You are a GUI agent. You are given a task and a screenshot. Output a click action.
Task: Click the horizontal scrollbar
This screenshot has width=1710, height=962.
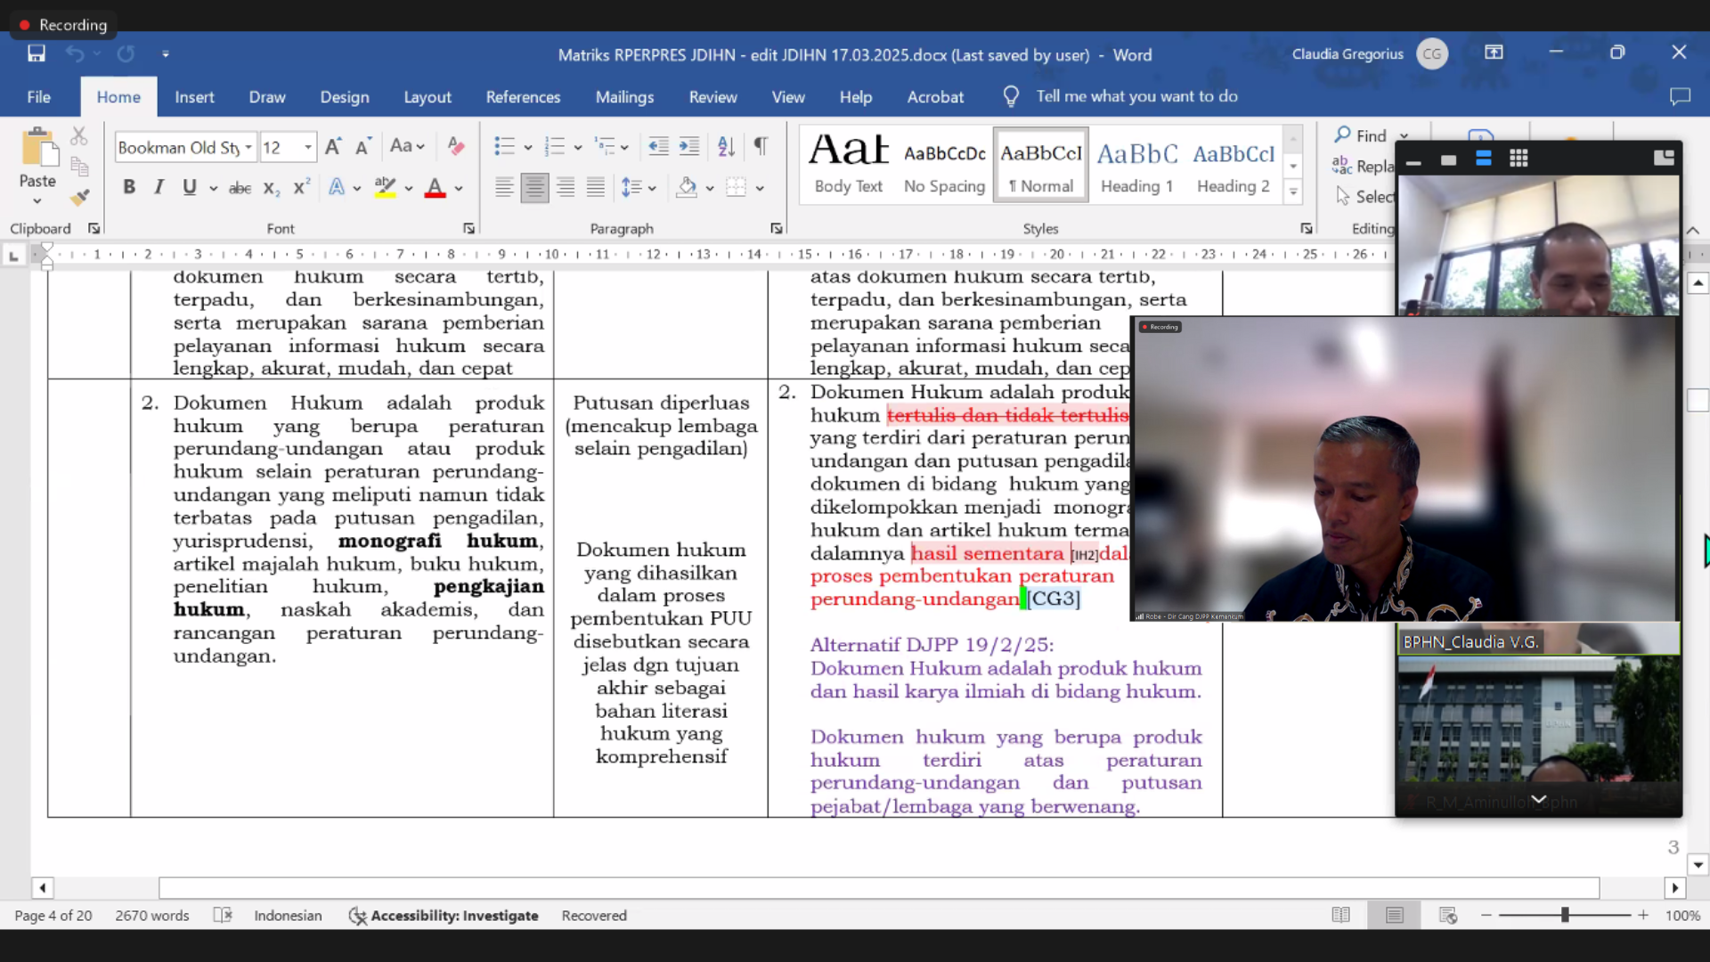(x=878, y=888)
